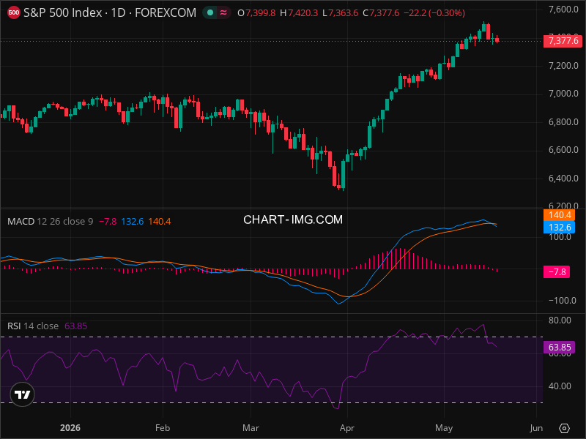Screen dimensions: 586x439
Task: Click the red 7,377.6 current price label
Action: pos(563,41)
